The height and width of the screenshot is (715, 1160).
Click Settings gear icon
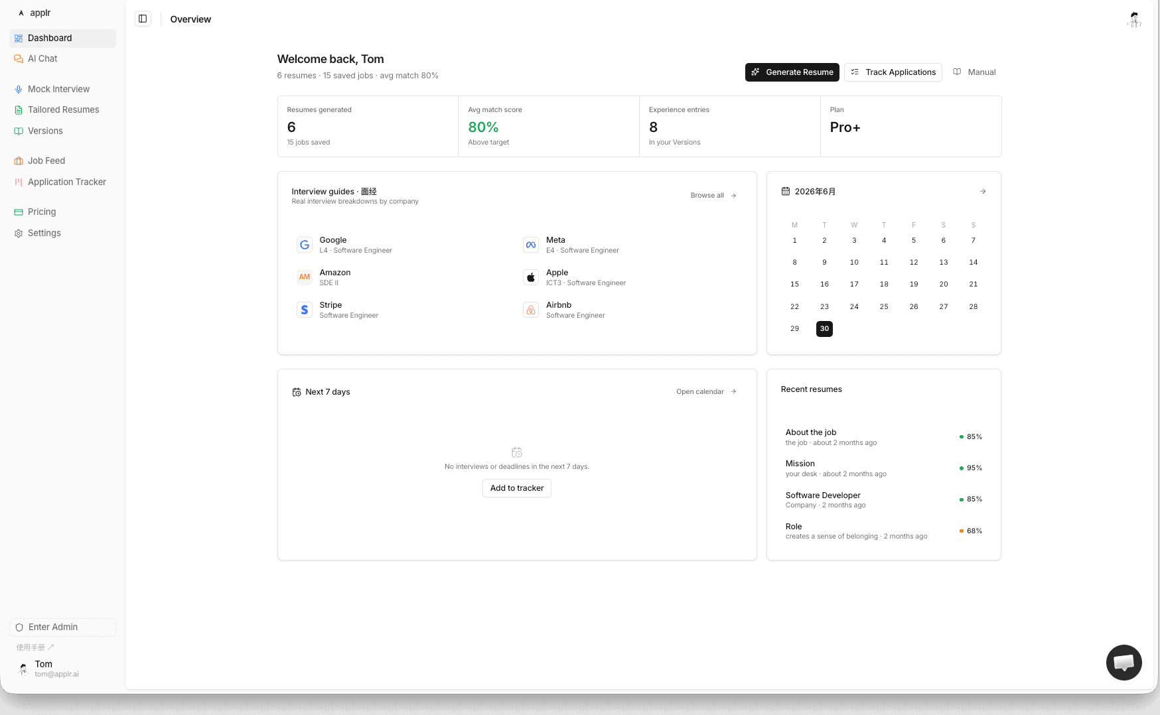[x=19, y=233]
